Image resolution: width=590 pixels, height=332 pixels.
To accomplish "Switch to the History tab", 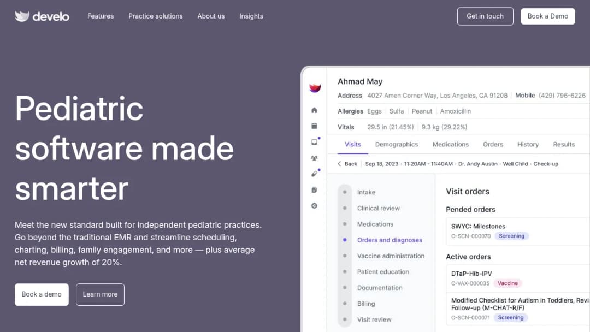I will (528, 144).
